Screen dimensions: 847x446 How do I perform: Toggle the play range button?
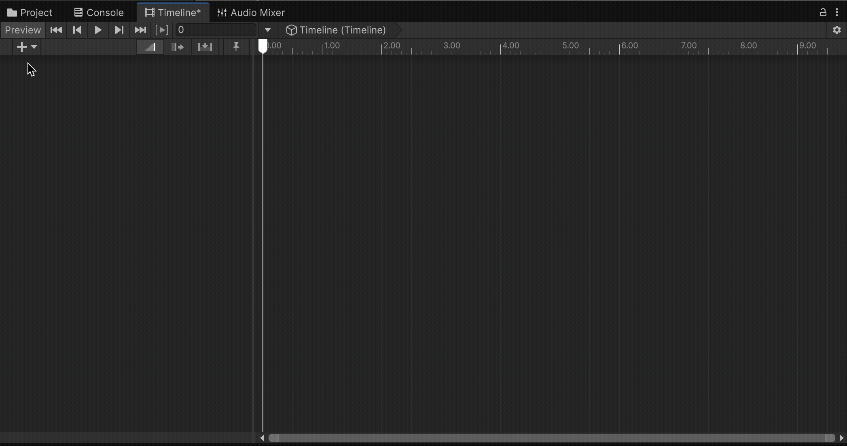tap(162, 30)
